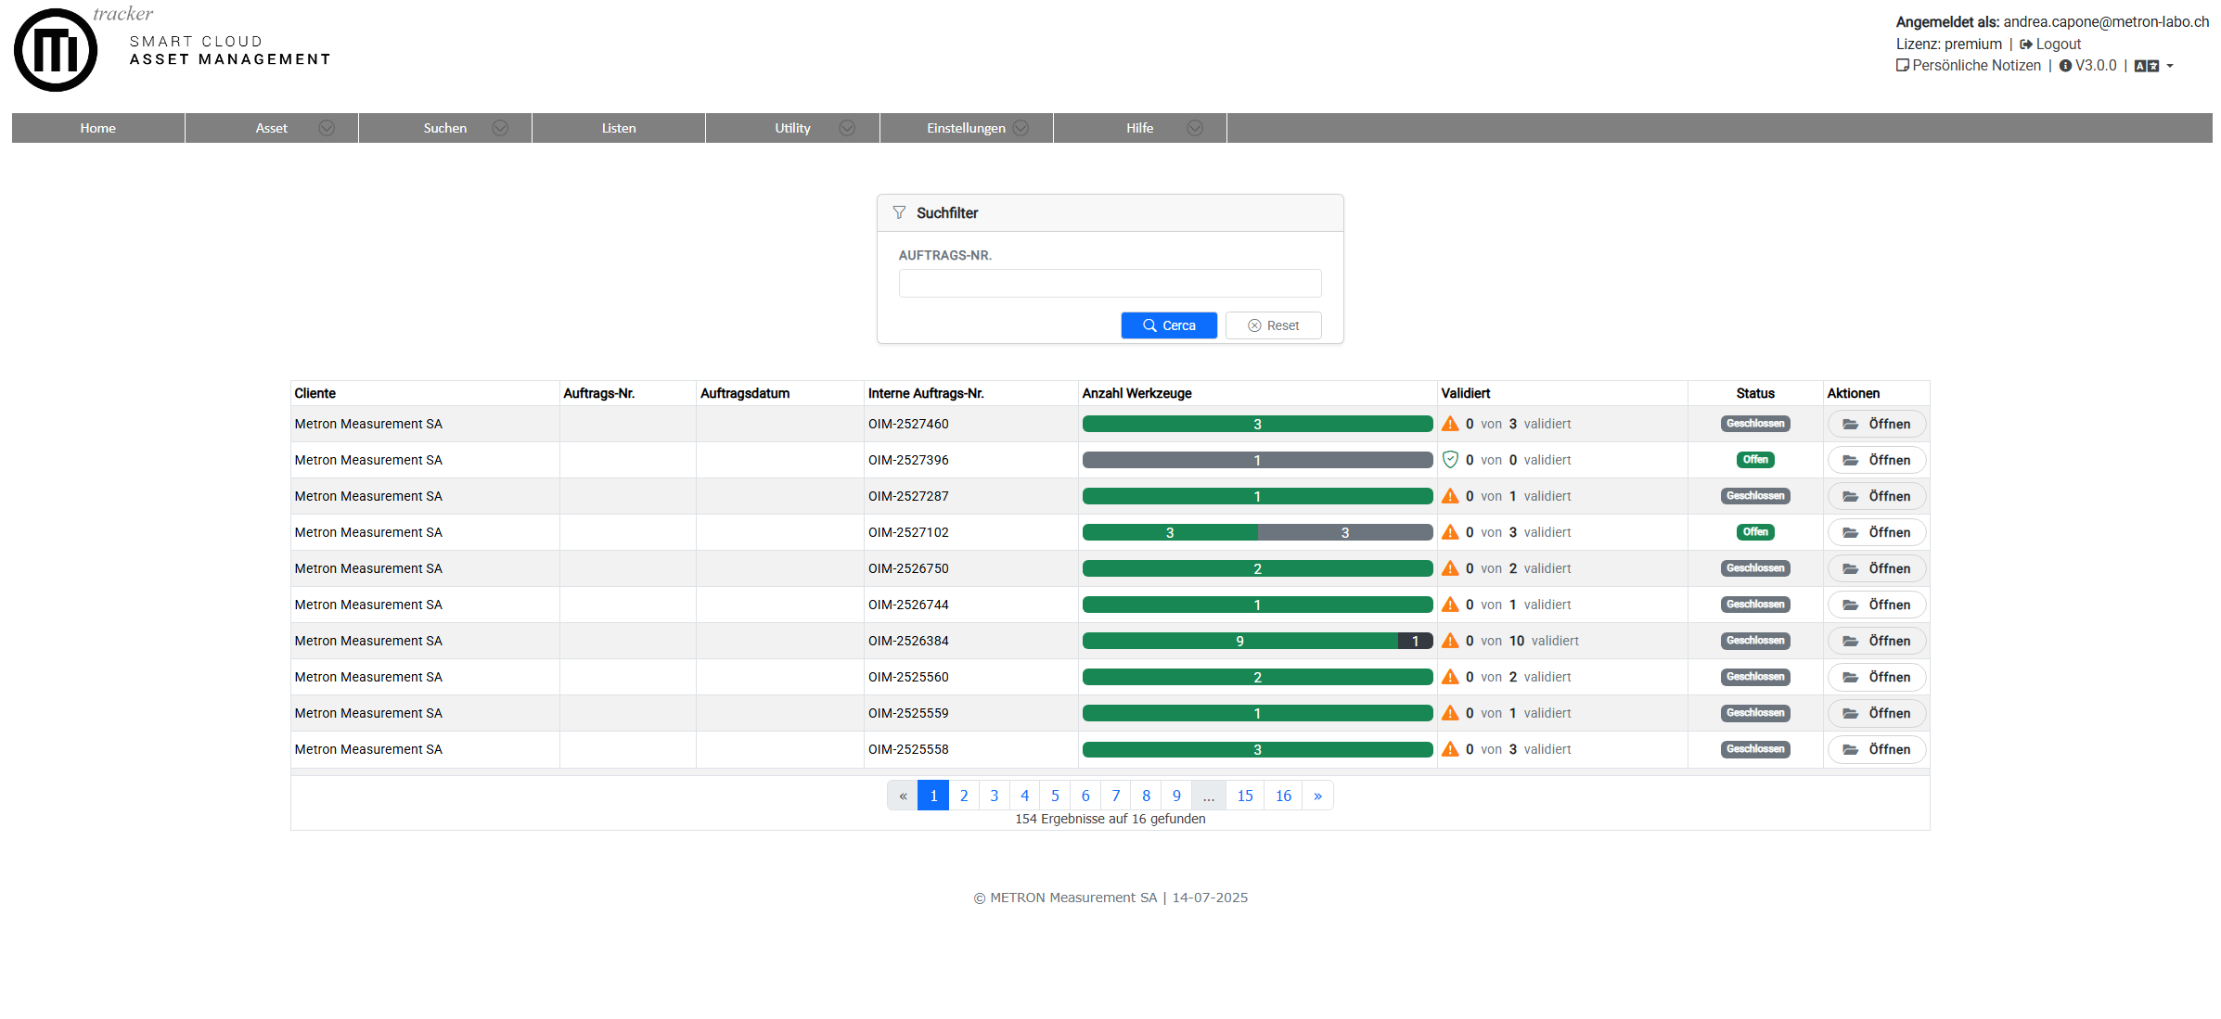Open order OIM-2525558 with Öffnen
Screen dimensions: 2221x1019
point(1876,749)
